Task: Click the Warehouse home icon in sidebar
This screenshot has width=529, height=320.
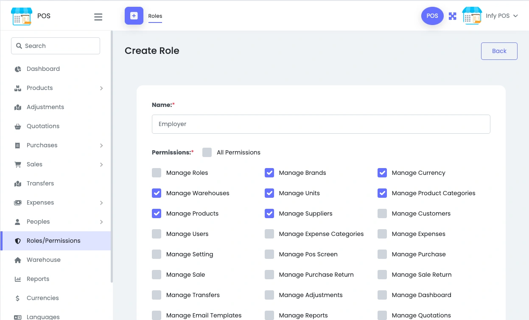Action: pos(18,260)
